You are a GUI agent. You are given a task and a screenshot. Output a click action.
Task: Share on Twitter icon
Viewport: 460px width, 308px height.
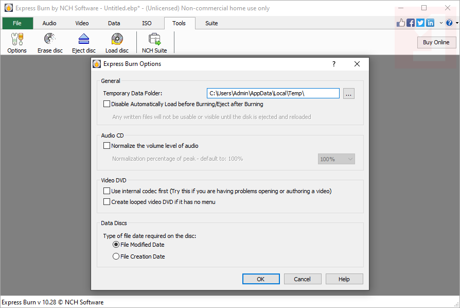point(420,23)
